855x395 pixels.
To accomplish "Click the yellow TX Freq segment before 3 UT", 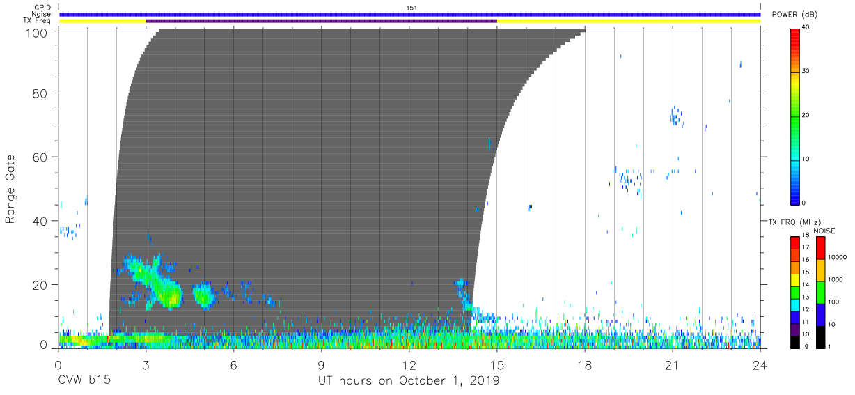I will (x=102, y=21).
